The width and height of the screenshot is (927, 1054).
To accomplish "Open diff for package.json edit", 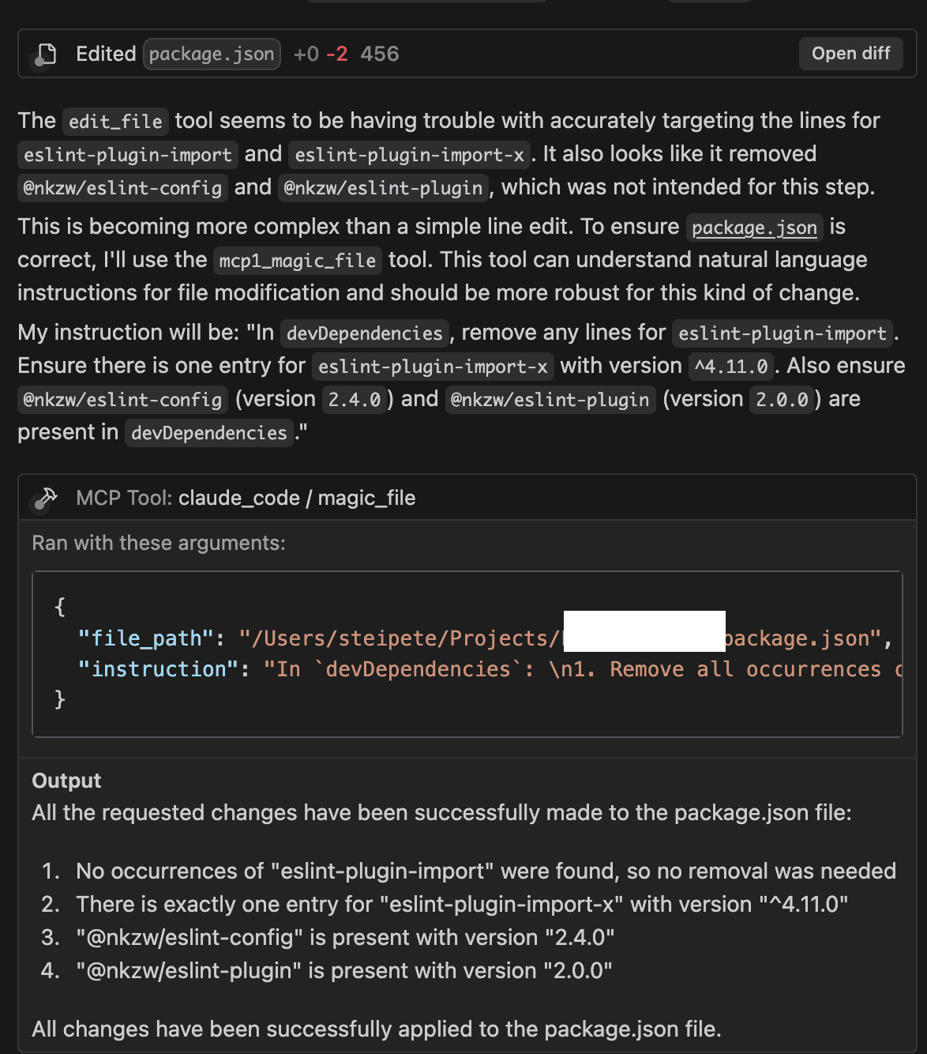I will coord(850,54).
